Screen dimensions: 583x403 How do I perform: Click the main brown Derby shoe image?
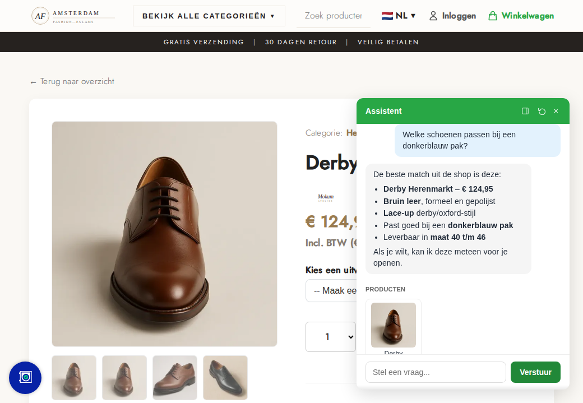point(164,234)
